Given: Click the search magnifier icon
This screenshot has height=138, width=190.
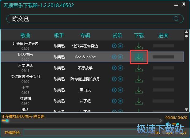Looking at the screenshot, I should pyautogui.click(x=176, y=19).
